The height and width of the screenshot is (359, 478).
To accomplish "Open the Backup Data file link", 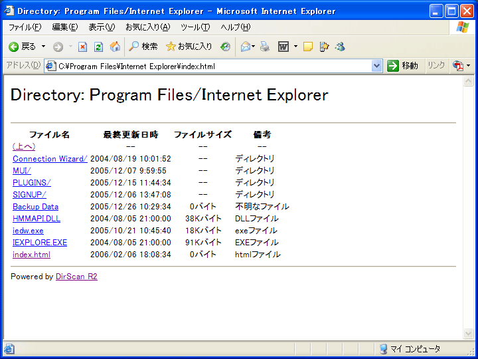I will 35,207.
